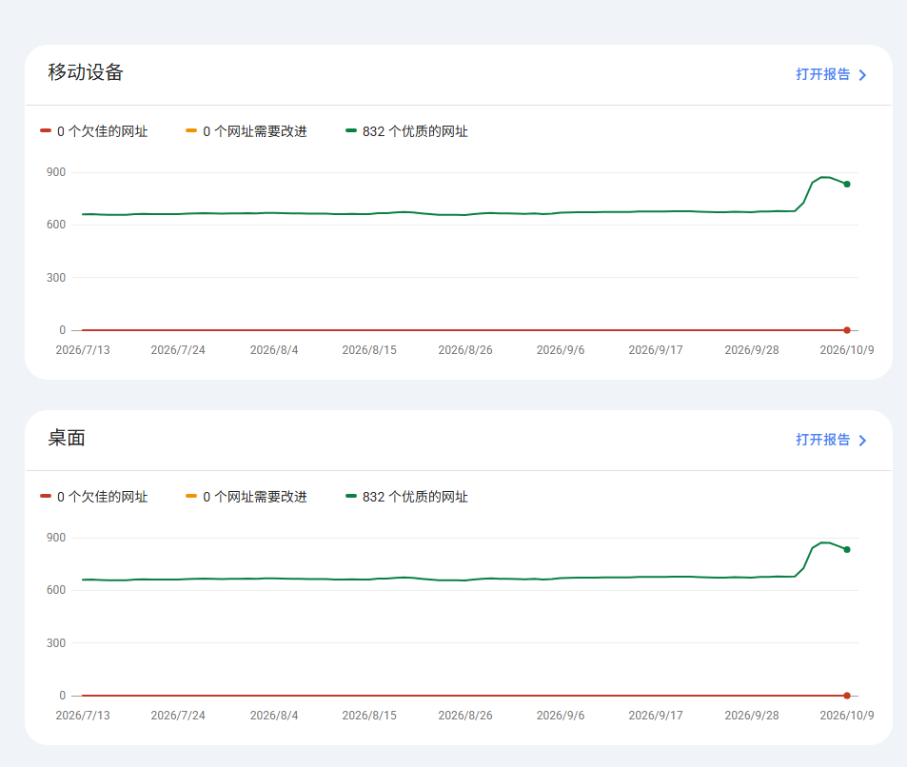
Task: Click green endpoint dot in desktop chart
Action: [x=847, y=549]
